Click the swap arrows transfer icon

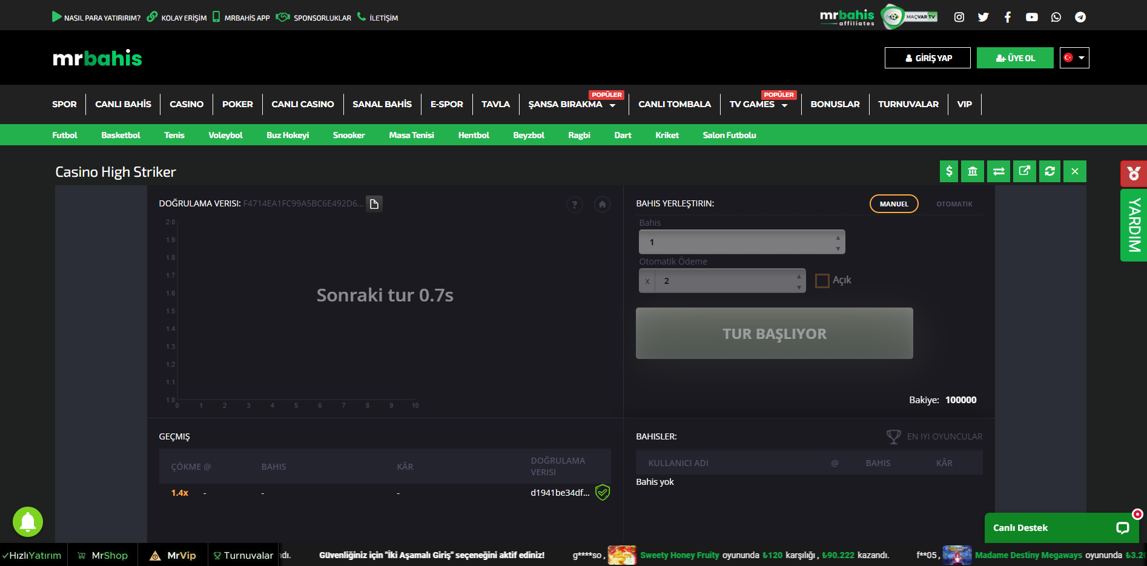999,171
